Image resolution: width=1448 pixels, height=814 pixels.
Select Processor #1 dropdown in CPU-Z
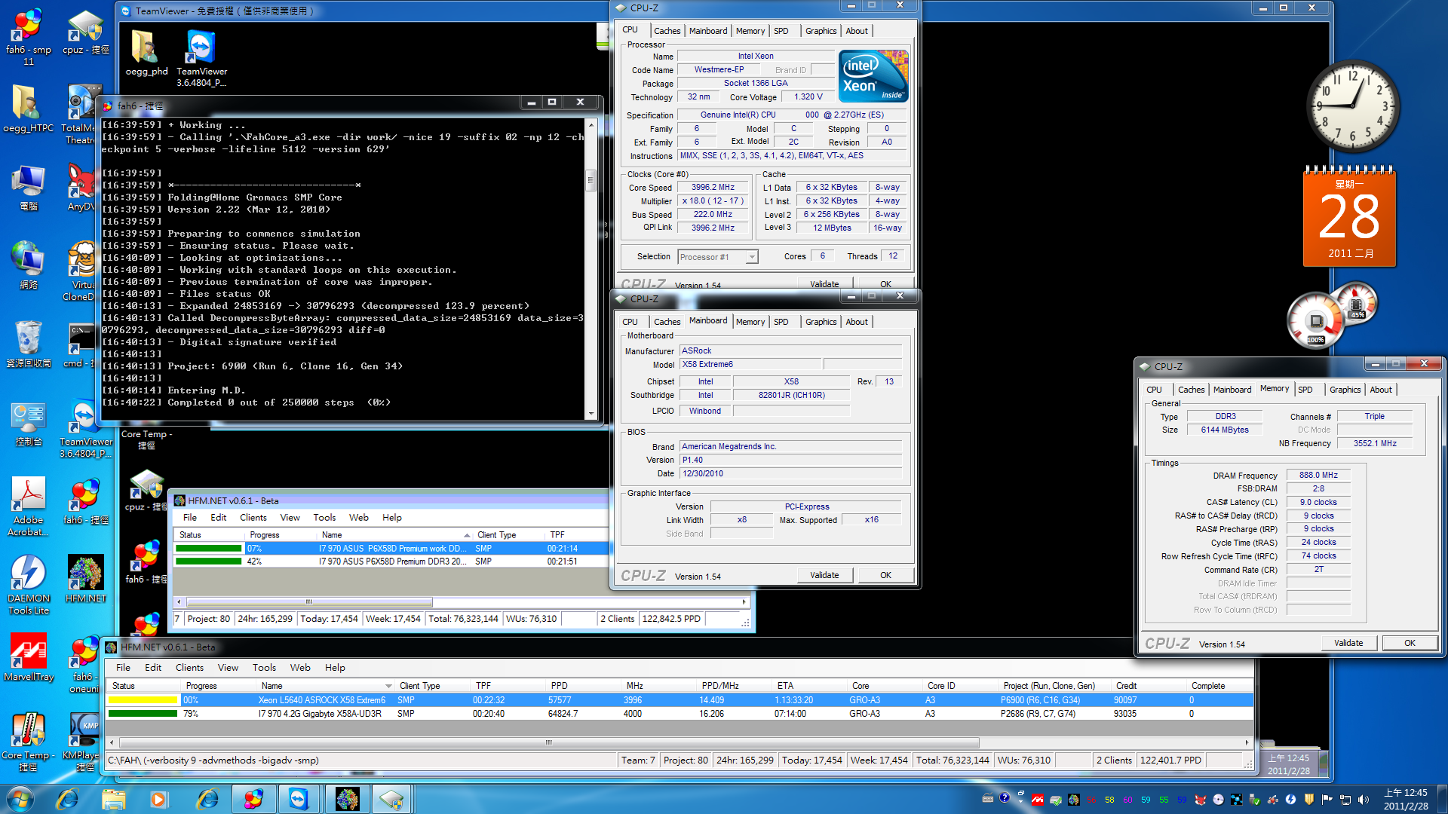pos(716,256)
